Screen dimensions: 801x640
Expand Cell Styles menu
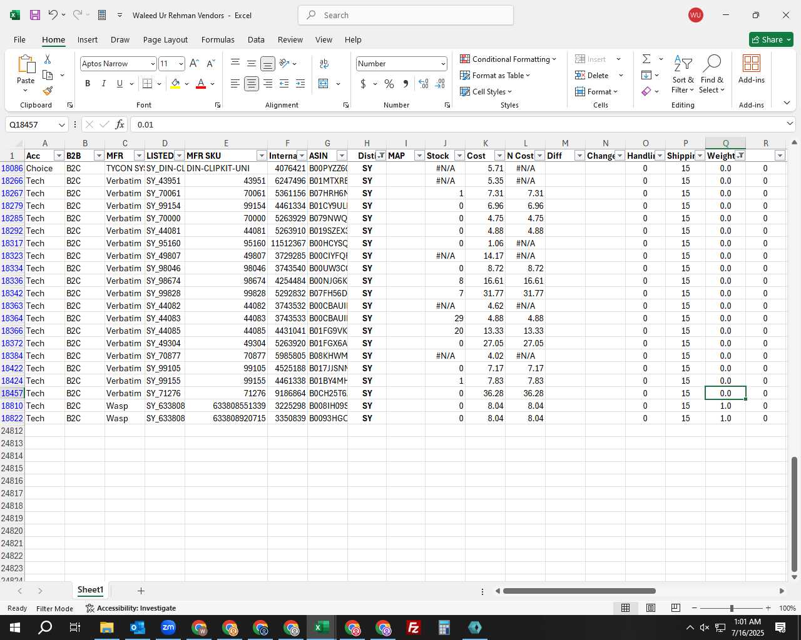point(486,91)
